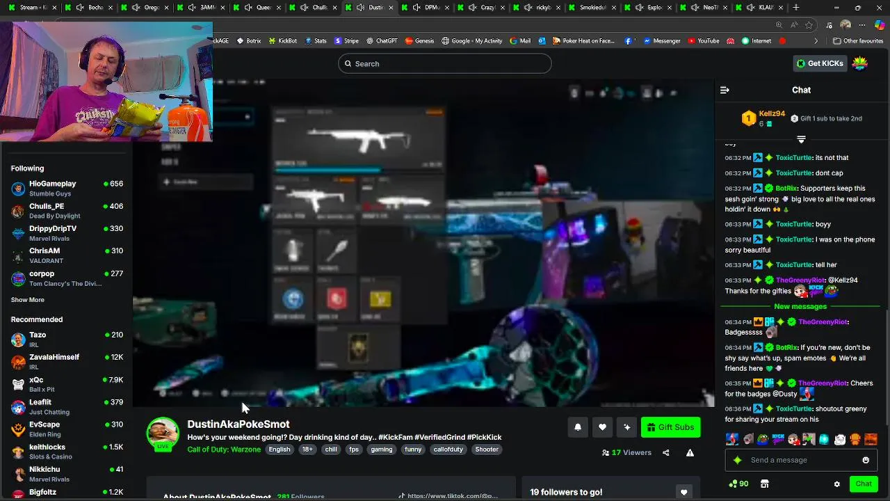The image size is (890, 501).
Task: Mute the KLAUS browser tab audio
Action: pyautogui.click(x=751, y=8)
